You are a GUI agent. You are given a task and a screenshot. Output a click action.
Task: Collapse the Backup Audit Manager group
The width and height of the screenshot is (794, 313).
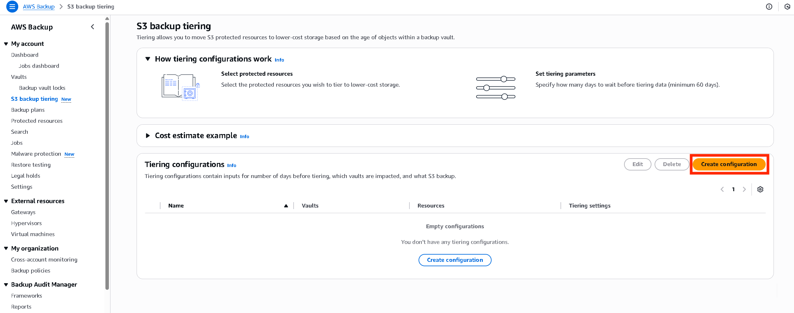(6, 285)
